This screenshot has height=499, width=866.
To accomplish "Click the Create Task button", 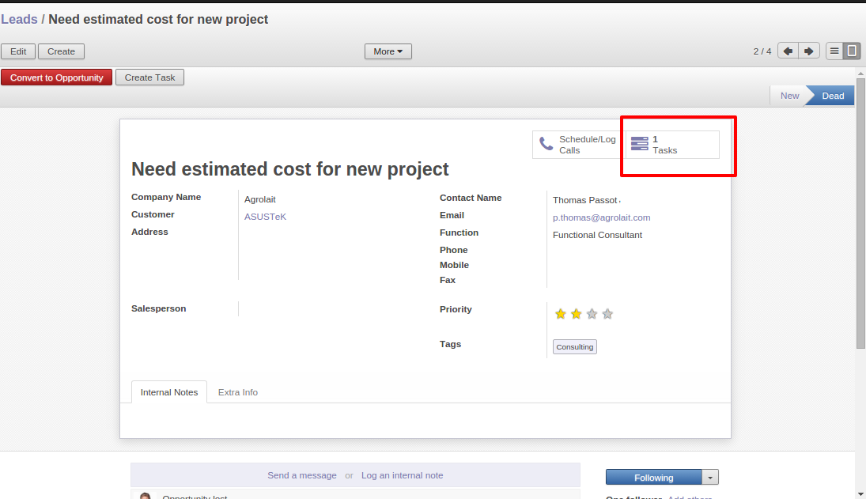I will click(149, 77).
